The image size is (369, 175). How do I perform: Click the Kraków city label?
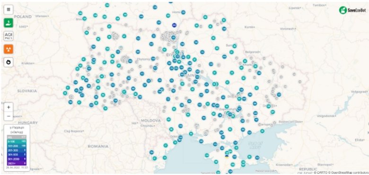(27, 63)
